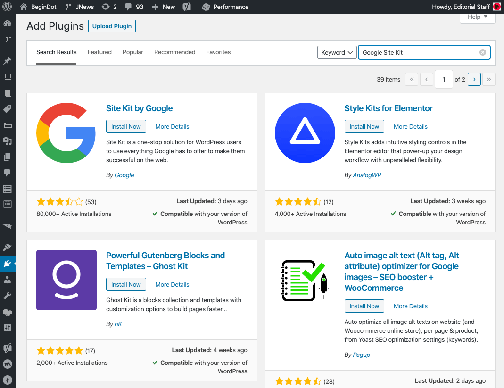
Task: Open Posts via the pushpin sidebar icon
Action: click(x=8, y=61)
